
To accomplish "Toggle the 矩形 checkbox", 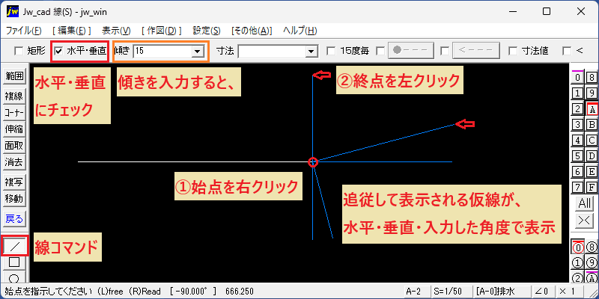I will coord(18,51).
